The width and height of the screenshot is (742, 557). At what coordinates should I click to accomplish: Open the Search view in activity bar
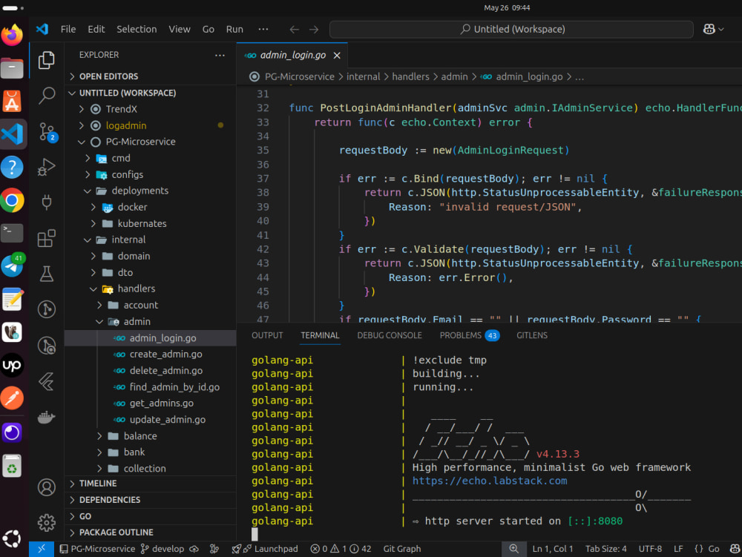tap(46, 96)
